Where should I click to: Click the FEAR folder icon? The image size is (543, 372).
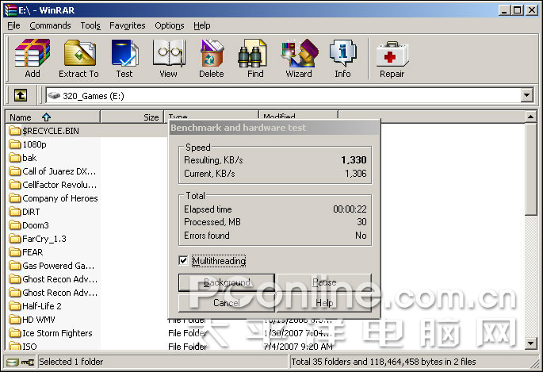[x=15, y=252]
